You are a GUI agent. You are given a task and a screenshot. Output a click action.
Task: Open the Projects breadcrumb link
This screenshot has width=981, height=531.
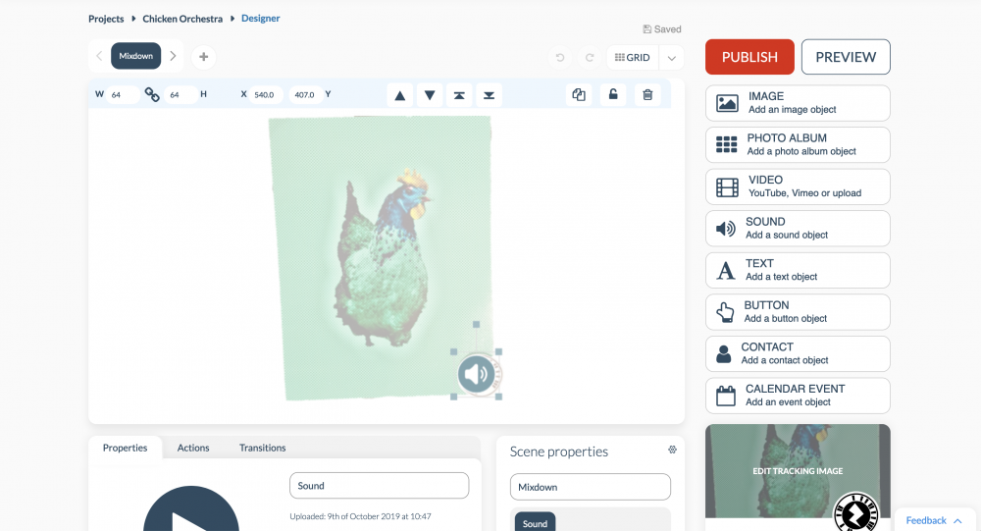tap(106, 19)
